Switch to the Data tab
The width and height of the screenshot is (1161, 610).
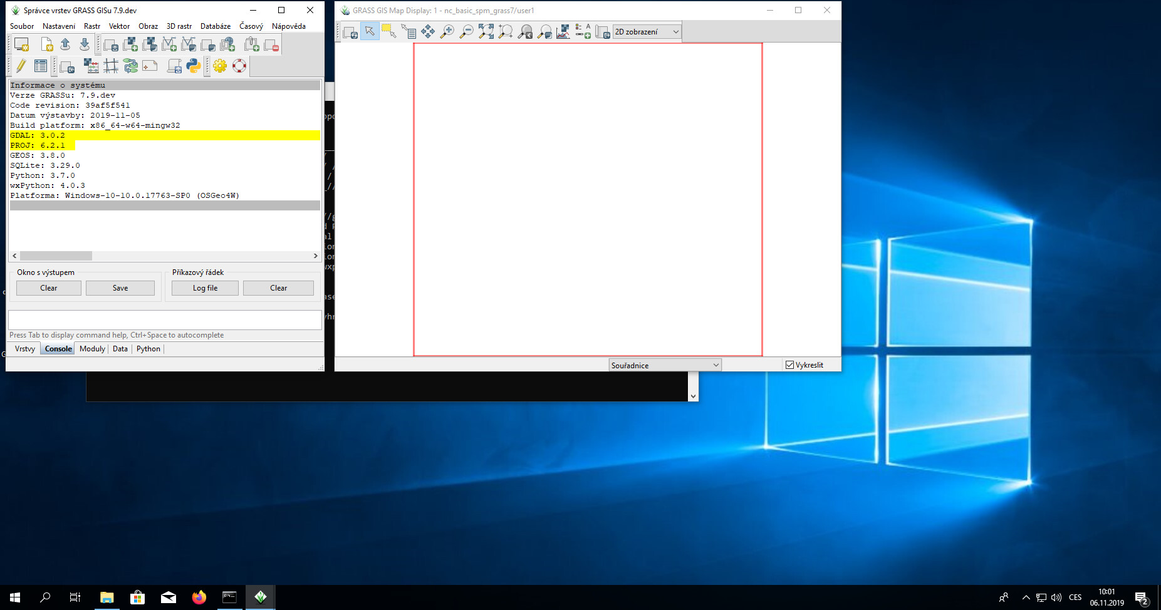[120, 349]
